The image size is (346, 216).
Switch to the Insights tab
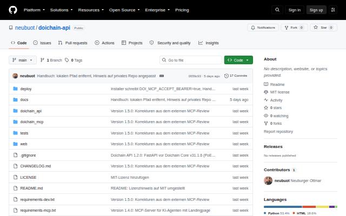209,43
